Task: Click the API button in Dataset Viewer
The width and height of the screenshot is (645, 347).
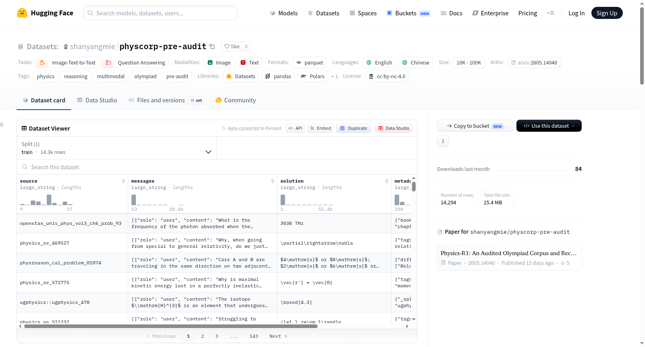Action: (295, 128)
